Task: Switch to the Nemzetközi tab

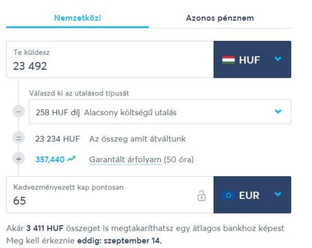Action: click(77, 18)
